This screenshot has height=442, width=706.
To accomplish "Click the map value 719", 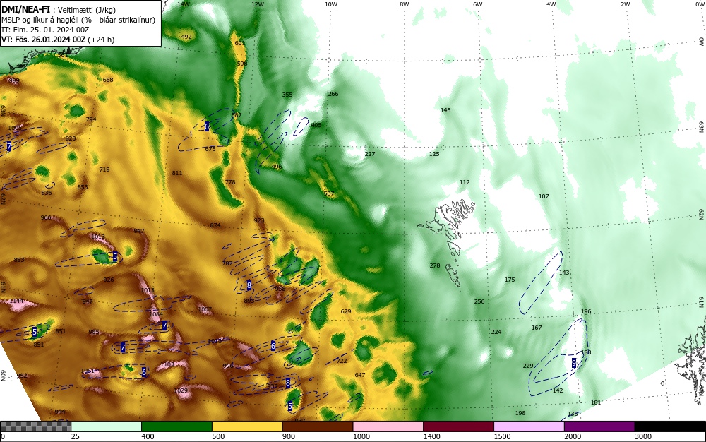I will 104,169.
